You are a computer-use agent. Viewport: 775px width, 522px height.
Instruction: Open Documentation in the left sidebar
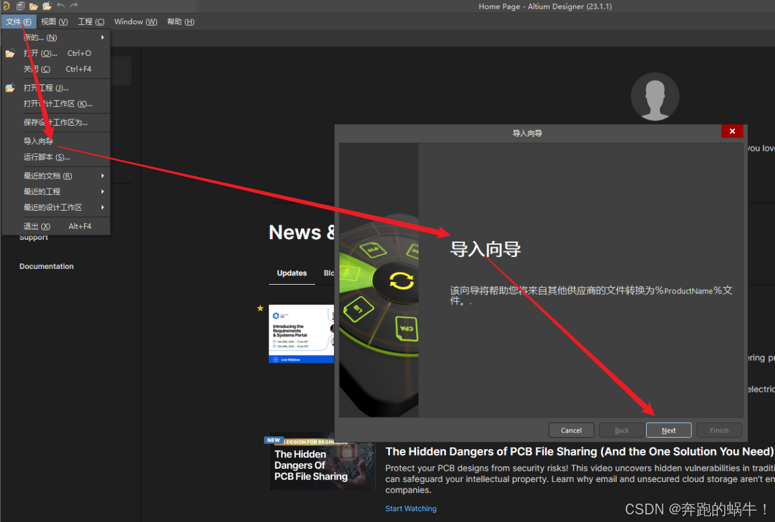(x=46, y=266)
